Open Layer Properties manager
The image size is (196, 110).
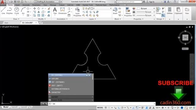tap(77, 12)
